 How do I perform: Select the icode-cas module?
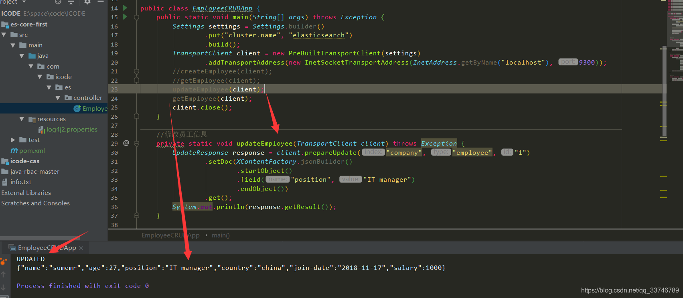[25, 161]
